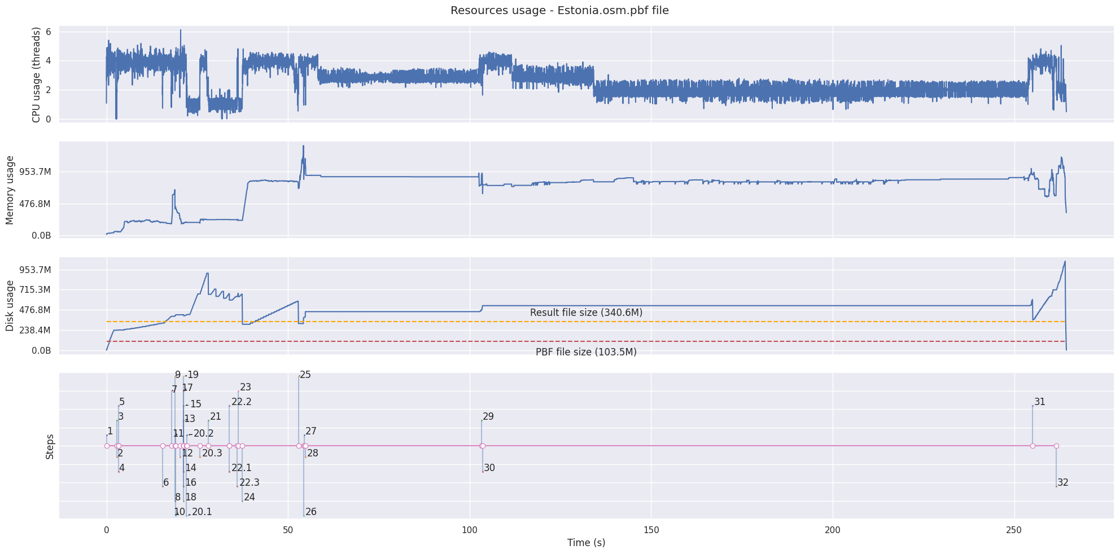Select the step label '15'
1120x554 pixels.
tap(196, 404)
